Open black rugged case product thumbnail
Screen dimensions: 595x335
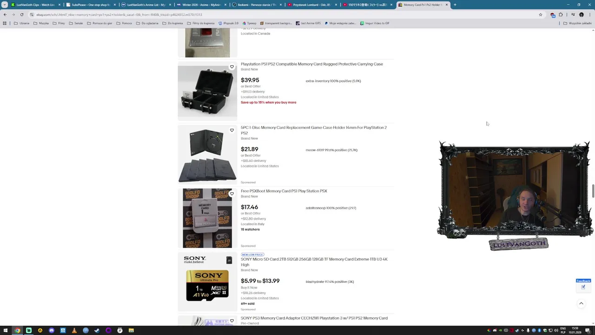coord(207,91)
